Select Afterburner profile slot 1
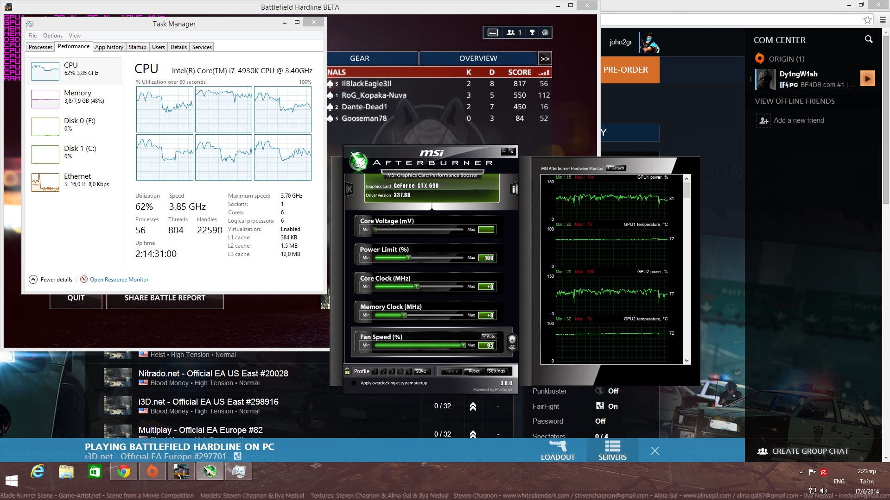890x500 pixels. click(x=375, y=371)
